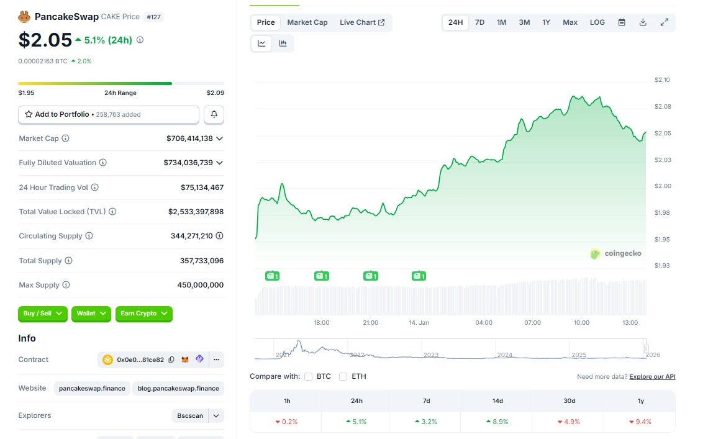Select the line chart view icon

click(x=261, y=43)
